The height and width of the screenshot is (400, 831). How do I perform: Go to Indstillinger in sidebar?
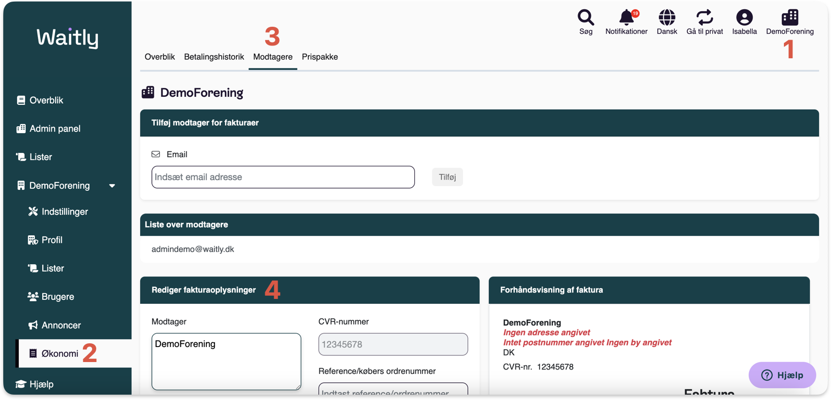click(64, 212)
